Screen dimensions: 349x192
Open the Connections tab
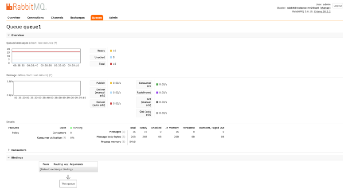[x=35, y=18]
